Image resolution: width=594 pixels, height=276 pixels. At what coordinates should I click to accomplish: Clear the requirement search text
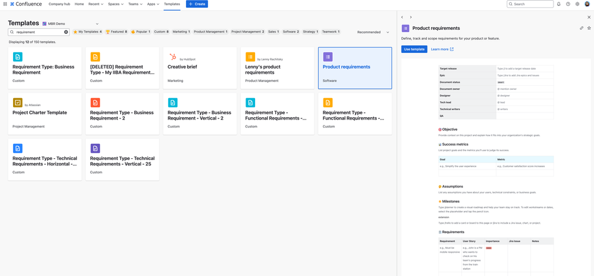(x=66, y=32)
